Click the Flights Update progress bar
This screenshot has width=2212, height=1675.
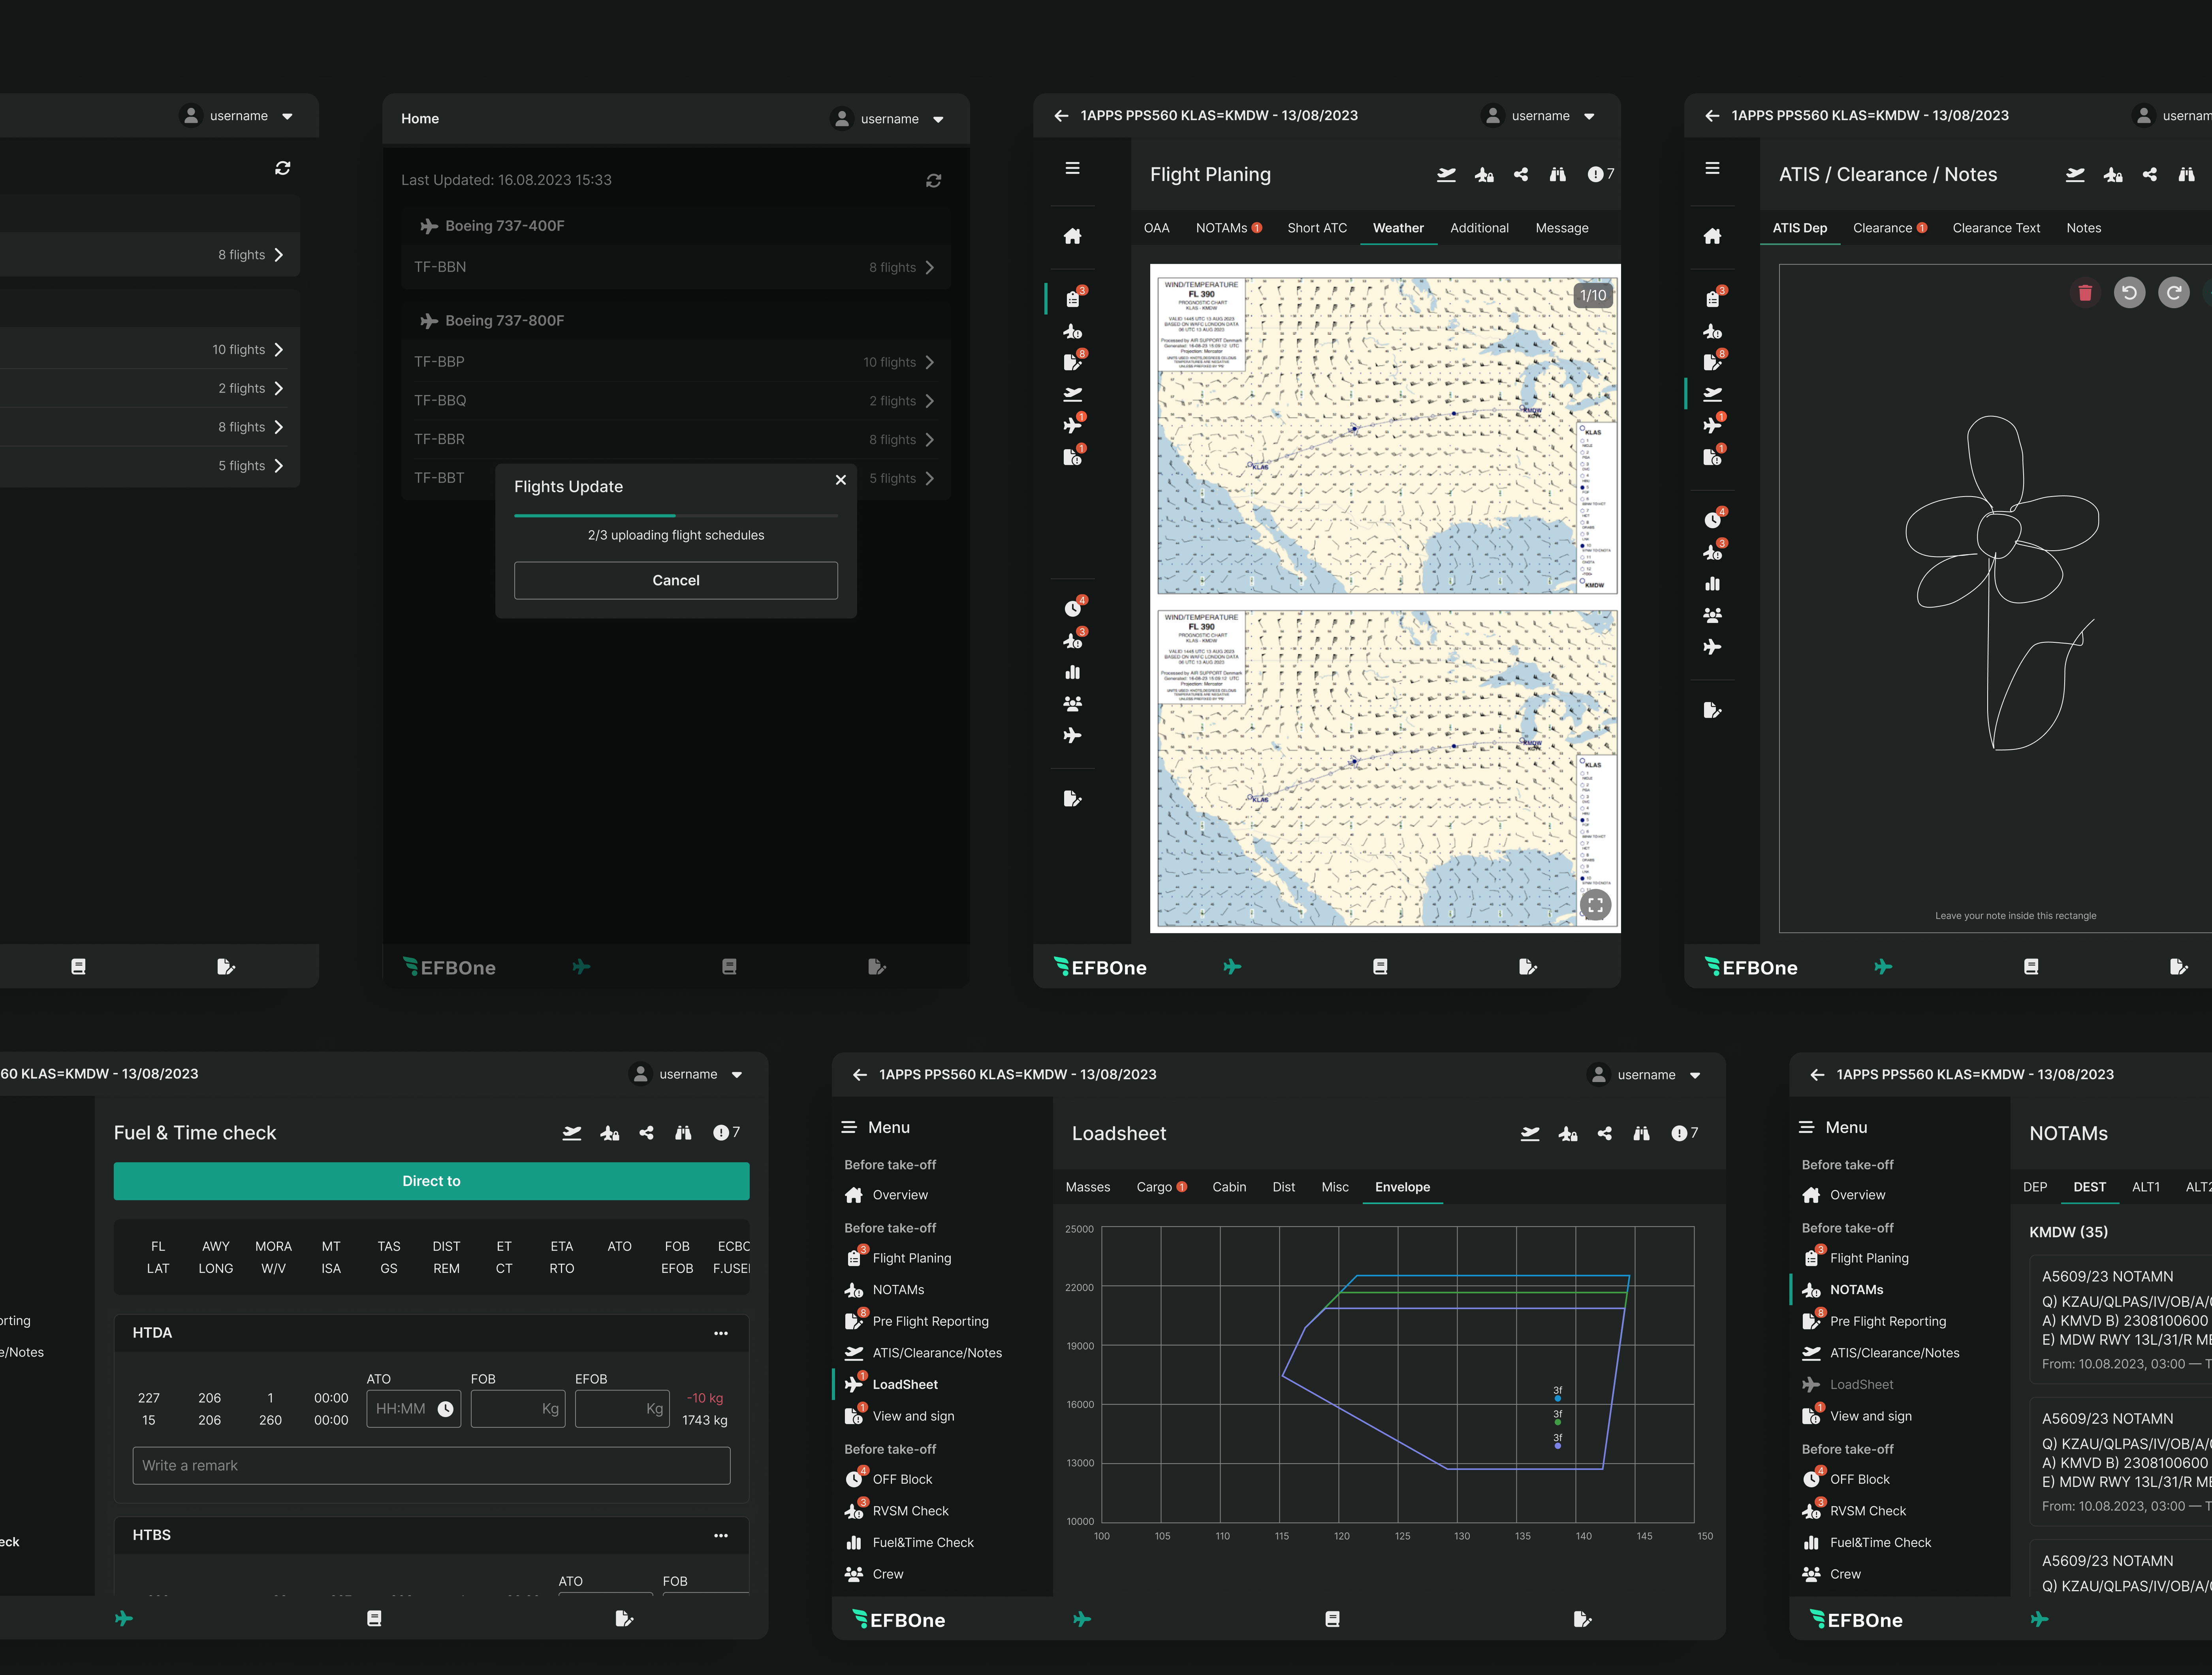pos(675,515)
